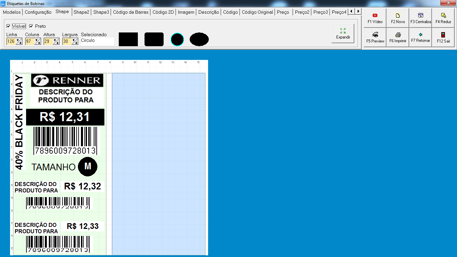Select the rounded rectangle shape
Screen dimensions: 457x257
pyautogui.click(x=154, y=39)
